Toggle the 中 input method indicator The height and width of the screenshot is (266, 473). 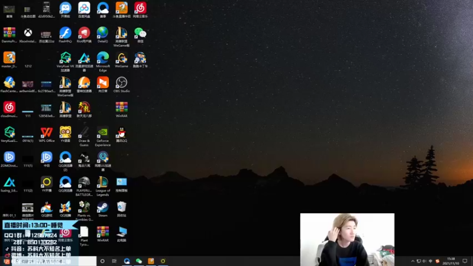click(x=430, y=261)
